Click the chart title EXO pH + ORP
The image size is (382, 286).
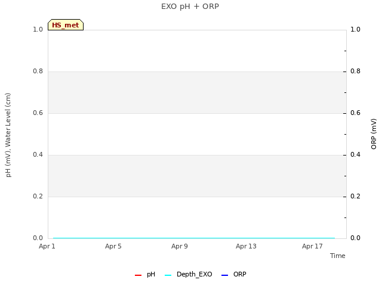(x=190, y=7)
